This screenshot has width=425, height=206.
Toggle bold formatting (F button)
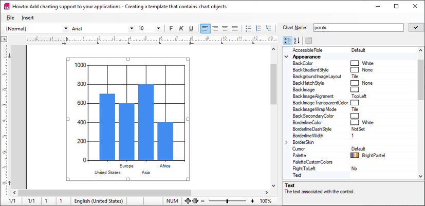point(171,28)
